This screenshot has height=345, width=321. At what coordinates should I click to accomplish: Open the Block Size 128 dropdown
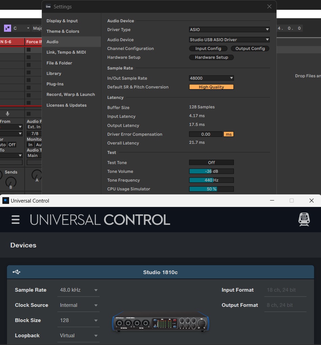pos(79,320)
